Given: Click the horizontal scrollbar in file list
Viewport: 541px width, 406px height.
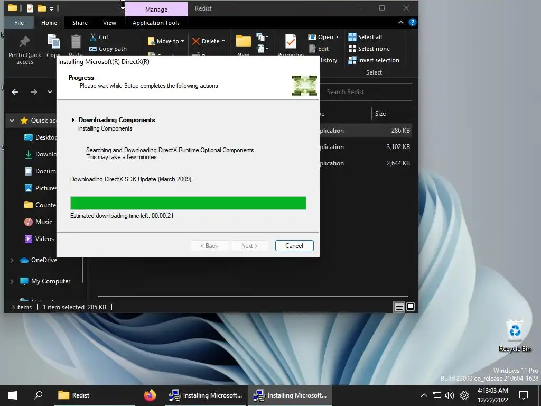Looking at the screenshot, I should coord(253,296).
